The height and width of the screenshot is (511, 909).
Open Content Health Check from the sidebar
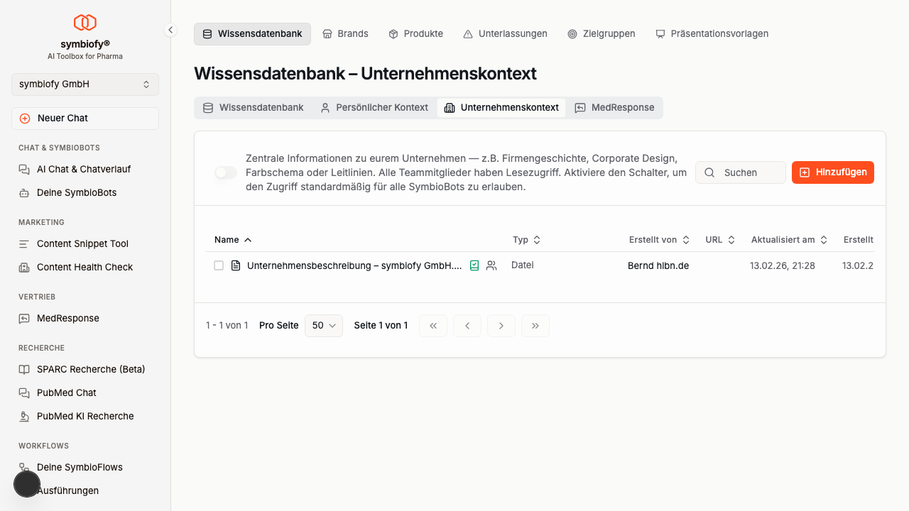click(85, 267)
